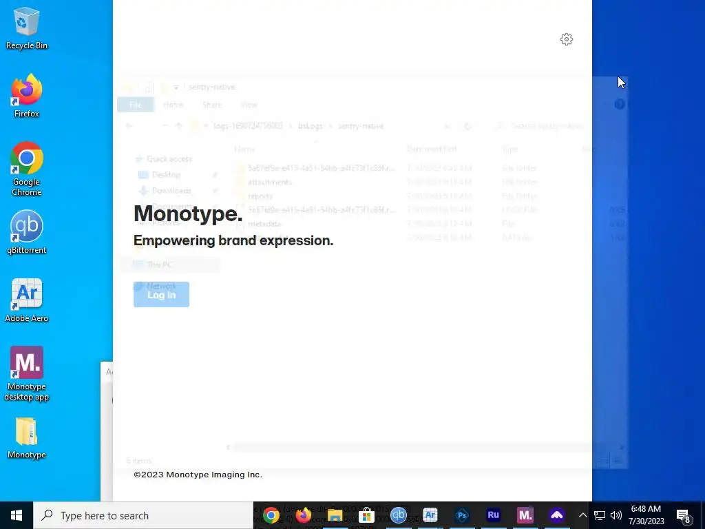The image size is (705, 529).
Task: Open File Explorer from the taskbar
Action: click(x=335, y=515)
